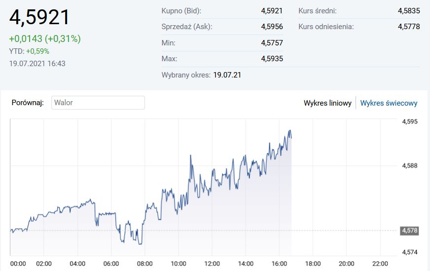
Task: Click the Kurs średni value 4,5835
Action: pyautogui.click(x=409, y=10)
